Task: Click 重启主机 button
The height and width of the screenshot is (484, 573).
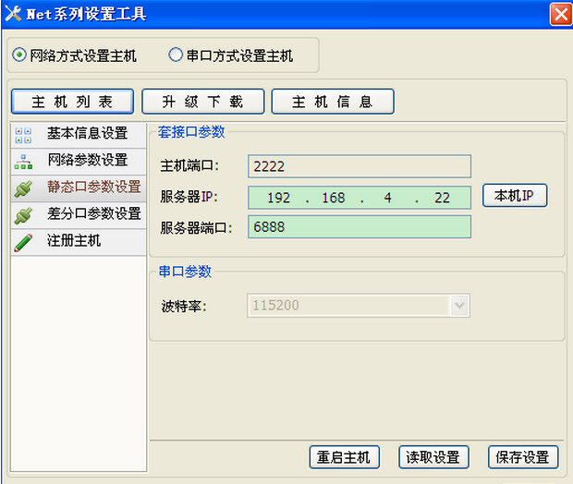Action: (x=344, y=457)
